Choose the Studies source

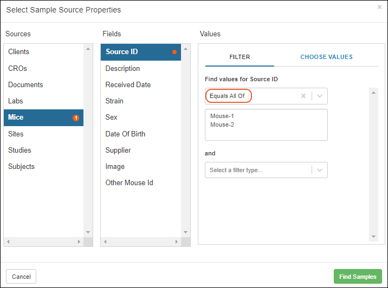click(x=20, y=150)
